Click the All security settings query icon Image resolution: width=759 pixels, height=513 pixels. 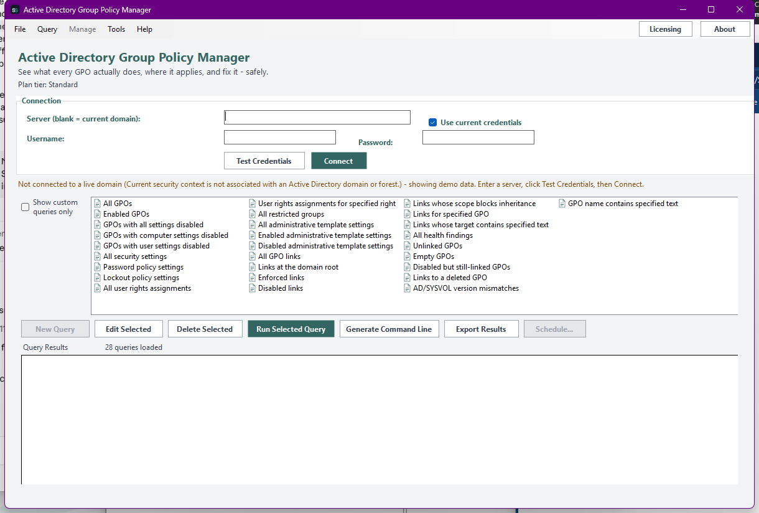tap(97, 256)
